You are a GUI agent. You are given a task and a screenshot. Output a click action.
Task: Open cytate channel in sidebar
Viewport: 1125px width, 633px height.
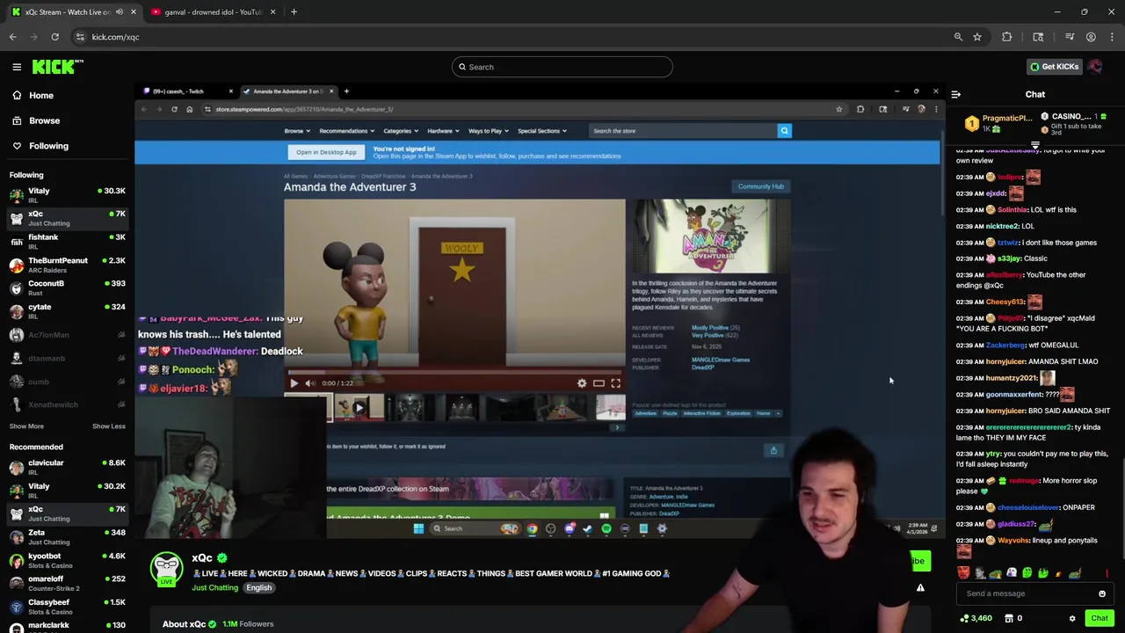pyautogui.click(x=68, y=311)
